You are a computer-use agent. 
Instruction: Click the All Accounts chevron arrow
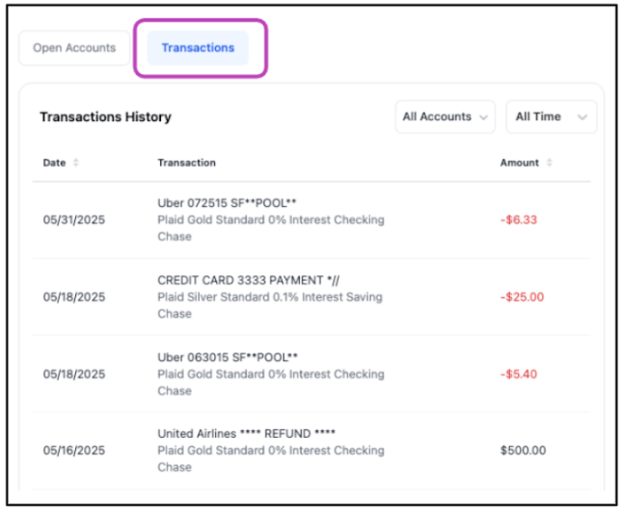(483, 117)
